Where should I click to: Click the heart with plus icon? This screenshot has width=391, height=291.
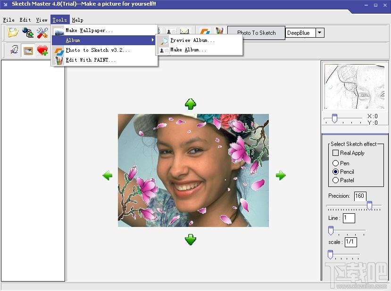point(43,50)
